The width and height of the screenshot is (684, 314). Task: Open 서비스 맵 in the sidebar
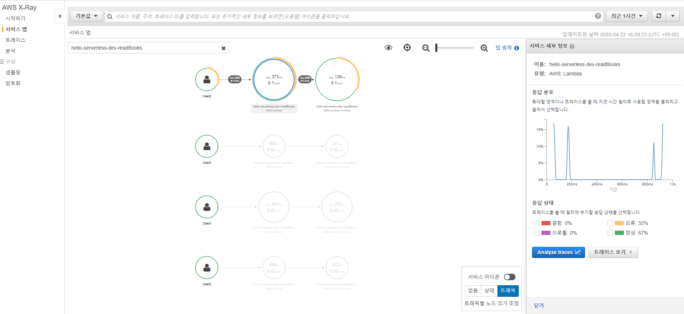coord(16,29)
